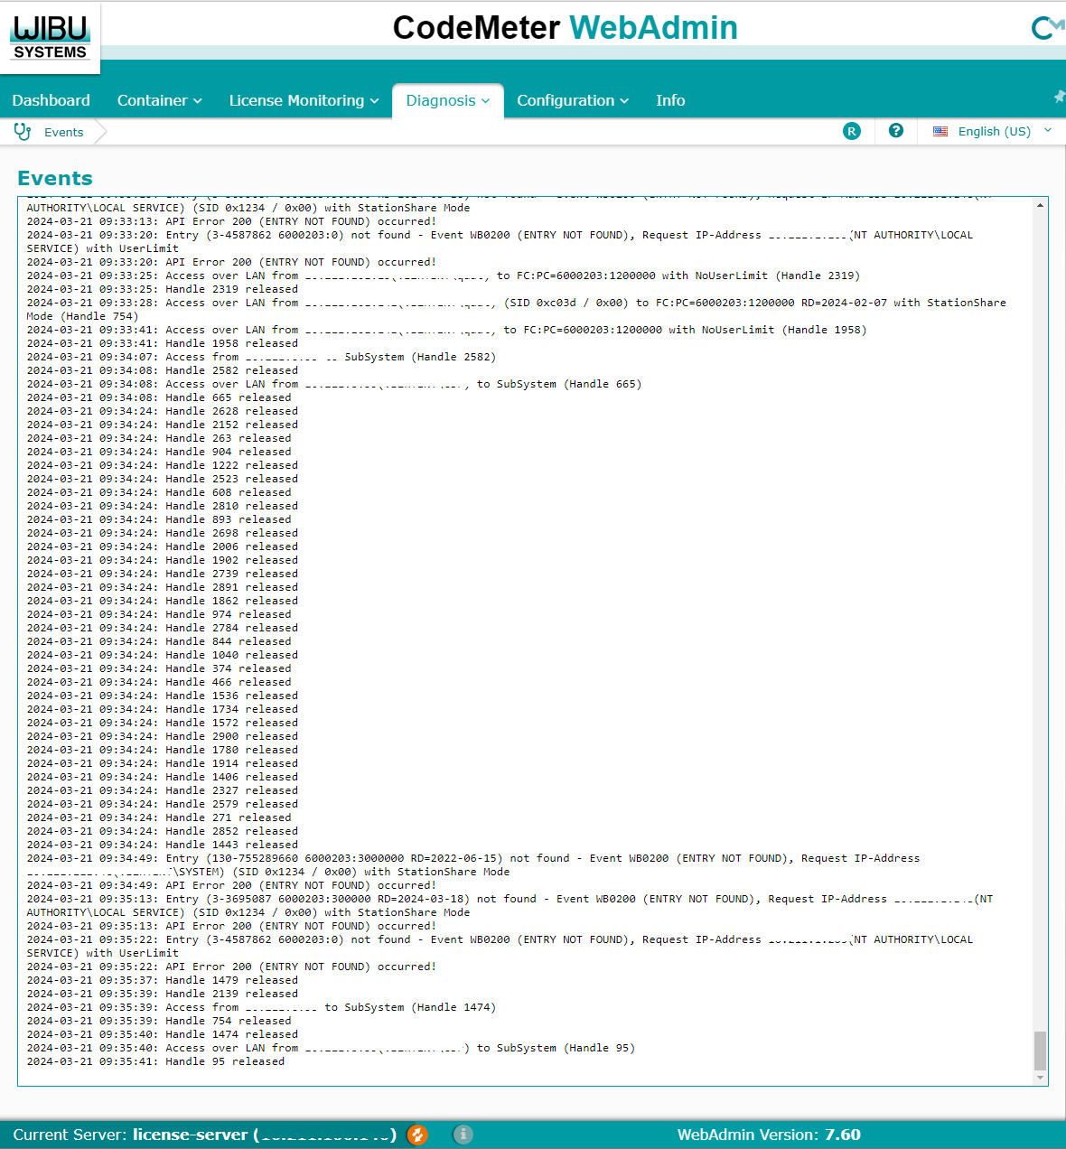Open the Info page
Image resolution: width=1066 pixels, height=1149 pixels.
(x=669, y=100)
